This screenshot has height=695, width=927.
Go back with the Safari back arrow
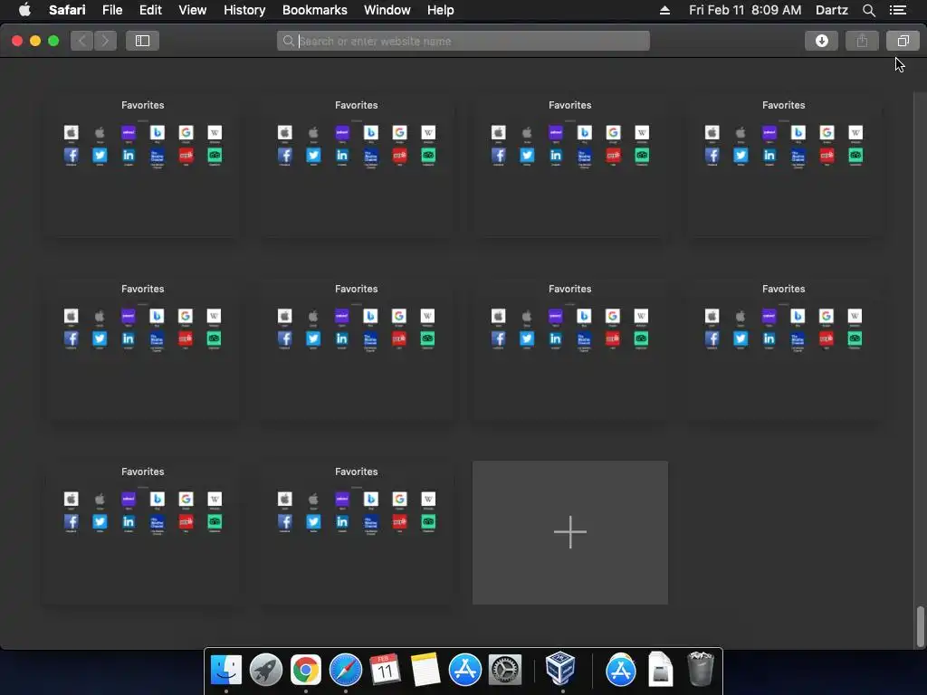click(82, 41)
